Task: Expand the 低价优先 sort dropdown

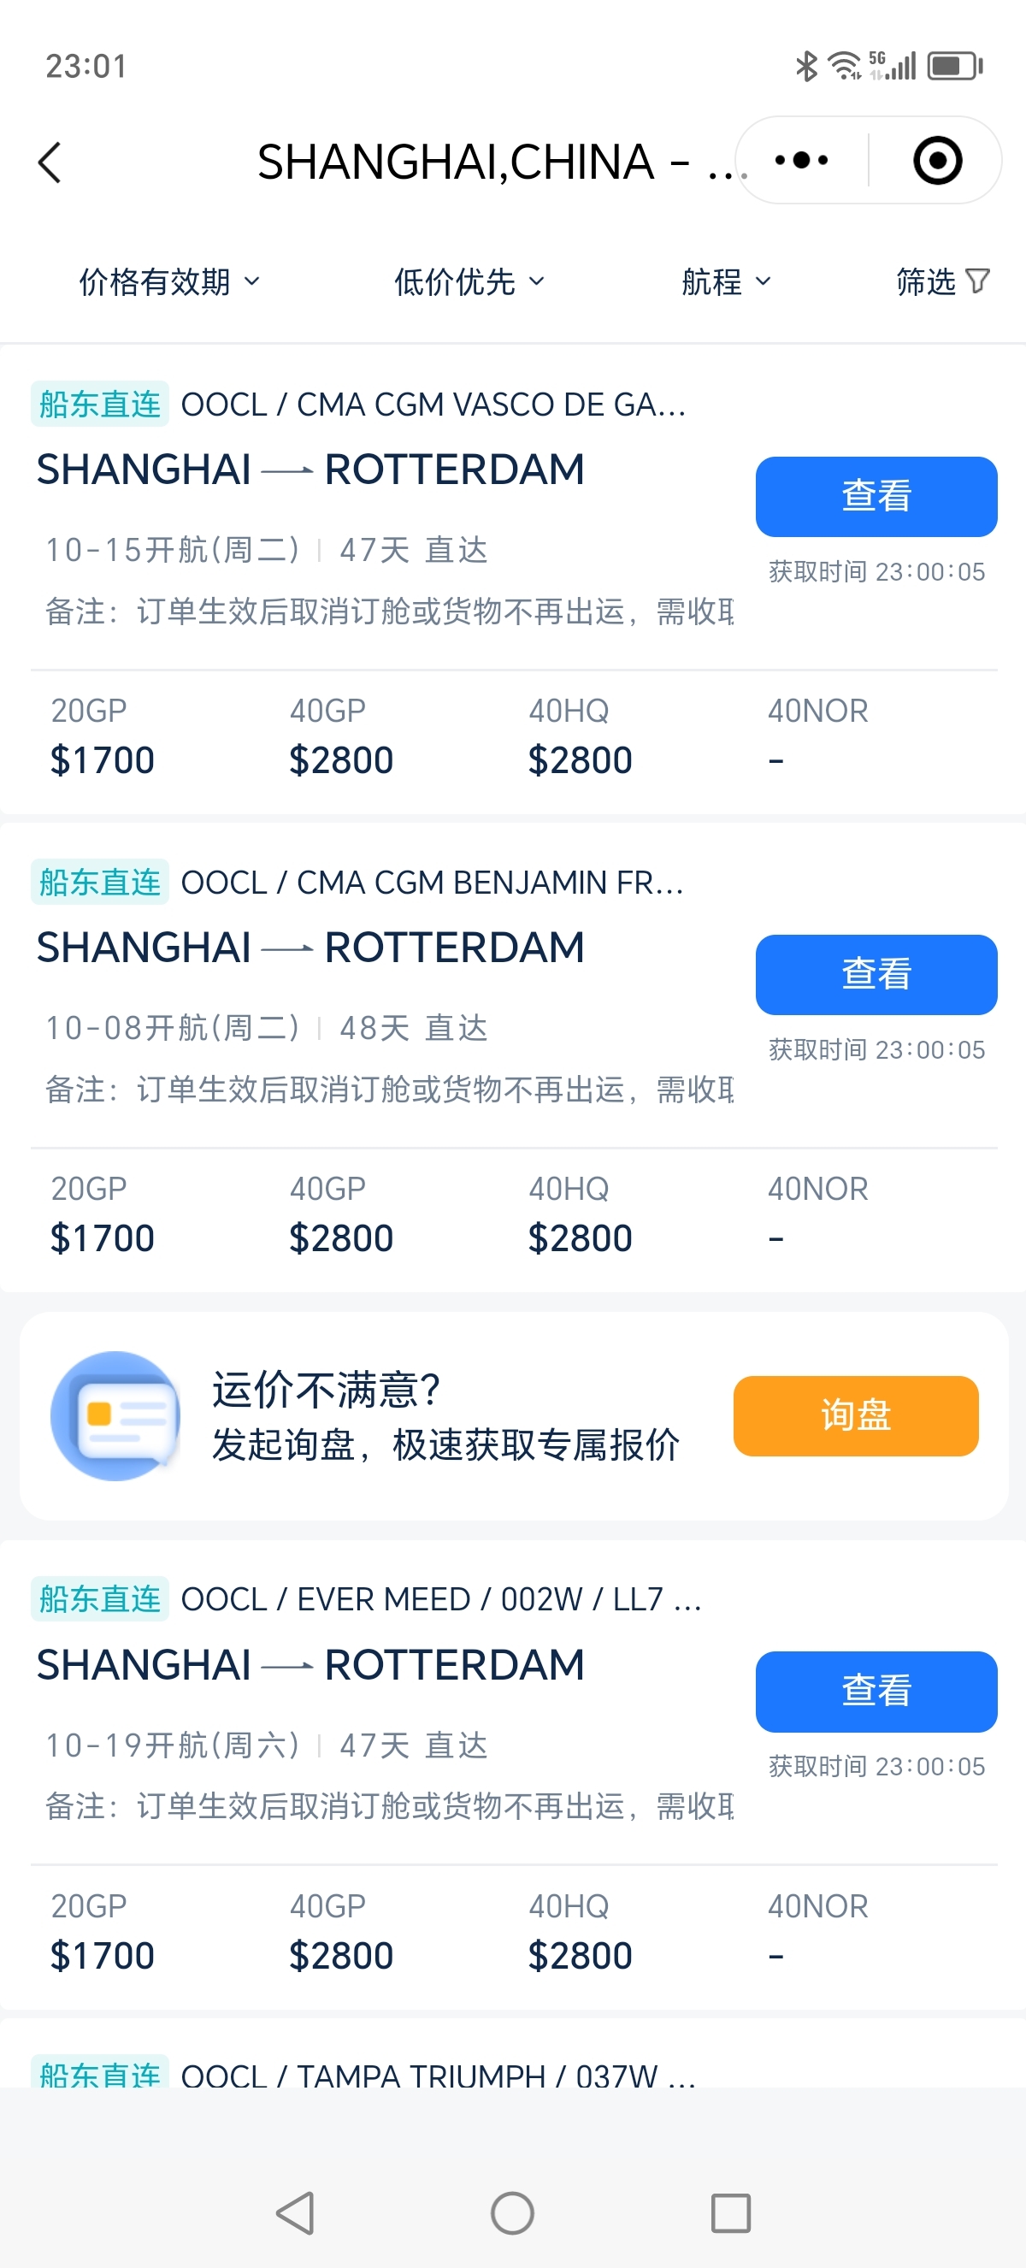Action: [x=469, y=281]
